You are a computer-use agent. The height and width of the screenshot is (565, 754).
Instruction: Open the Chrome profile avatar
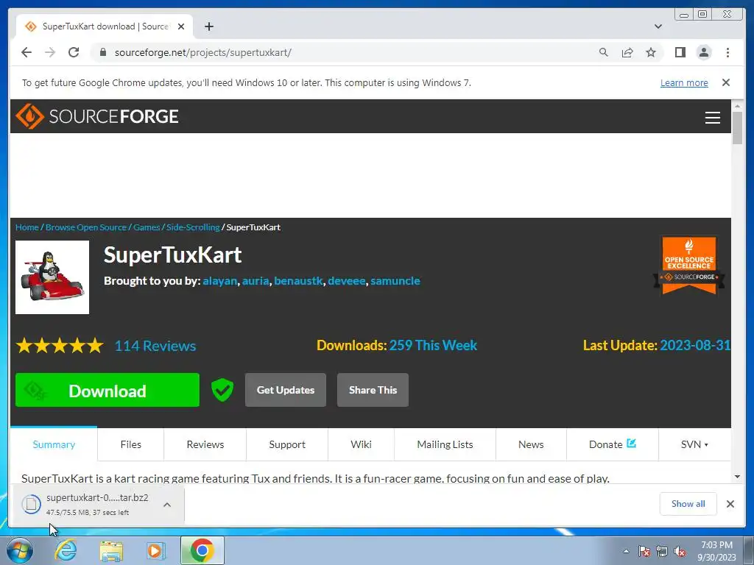coord(704,52)
